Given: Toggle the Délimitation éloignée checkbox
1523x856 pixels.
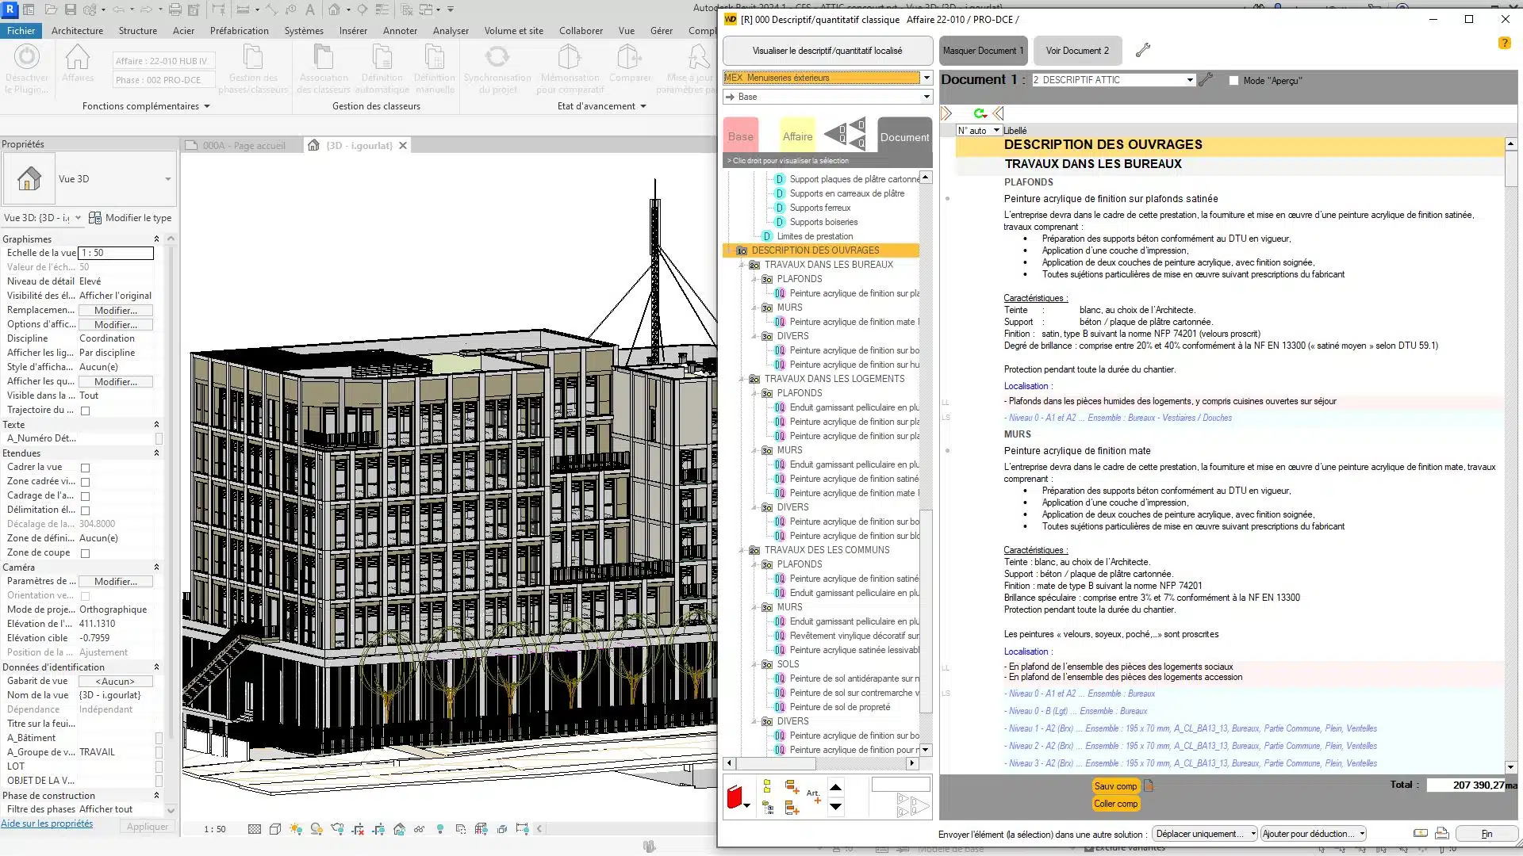Looking at the screenshot, I should point(86,510).
